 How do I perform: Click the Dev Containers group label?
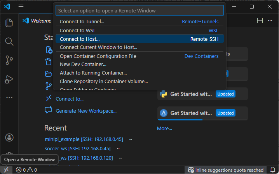[201, 56]
